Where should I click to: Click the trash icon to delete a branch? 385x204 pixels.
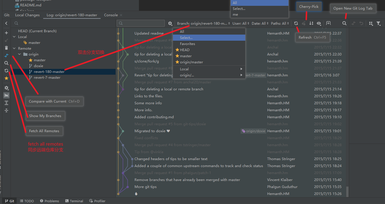(6, 48)
